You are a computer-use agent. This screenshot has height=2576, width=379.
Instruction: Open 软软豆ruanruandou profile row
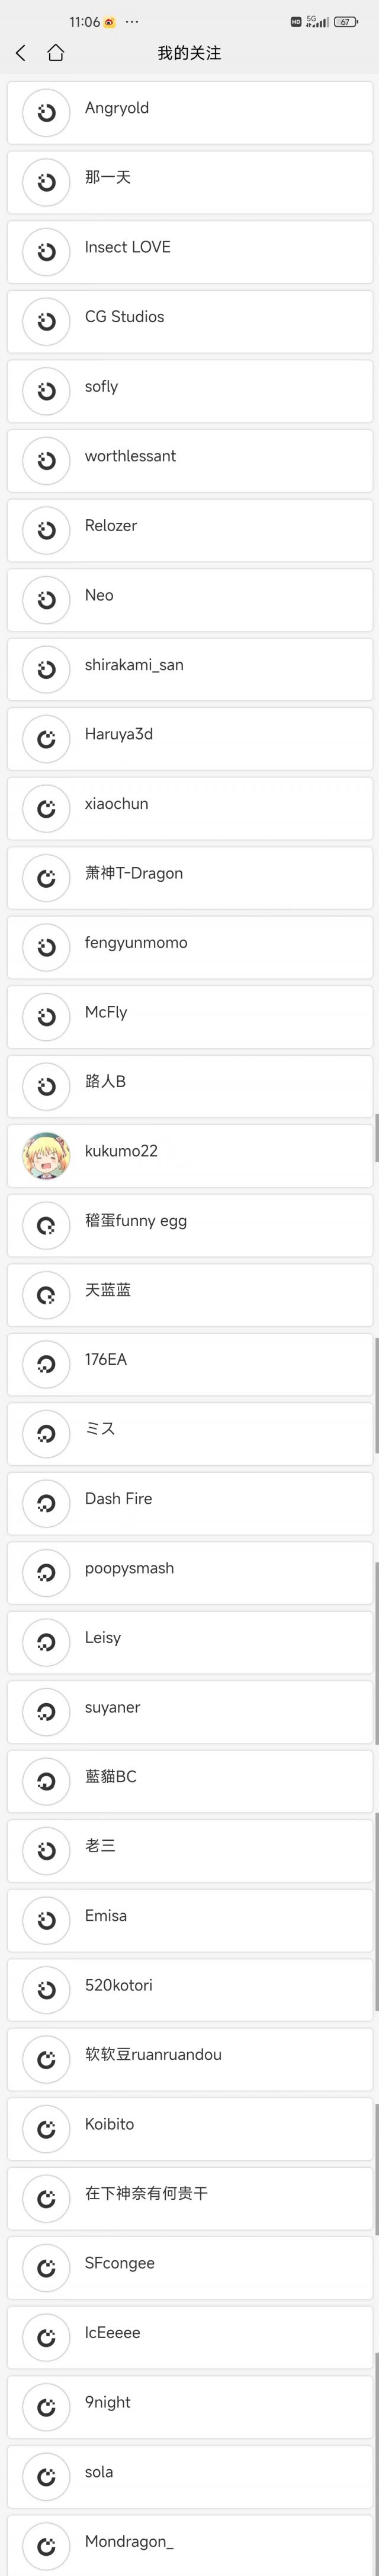point(189,2059)
